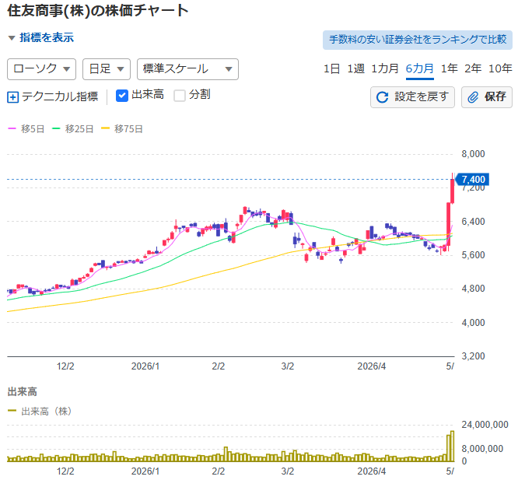Select the 1日 period tab
This screenshot has width=518, height=480.
[x=331, y=68]
